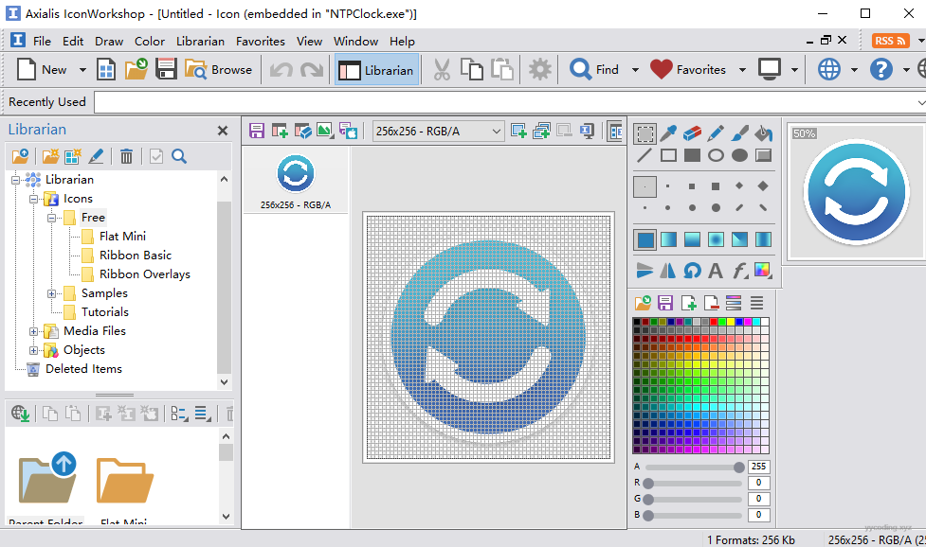The height and width of the screenshot is (547, 926).
Task: Select the filled ellipse shape tool
Action: pyautogui.click(x=739, y=155)
